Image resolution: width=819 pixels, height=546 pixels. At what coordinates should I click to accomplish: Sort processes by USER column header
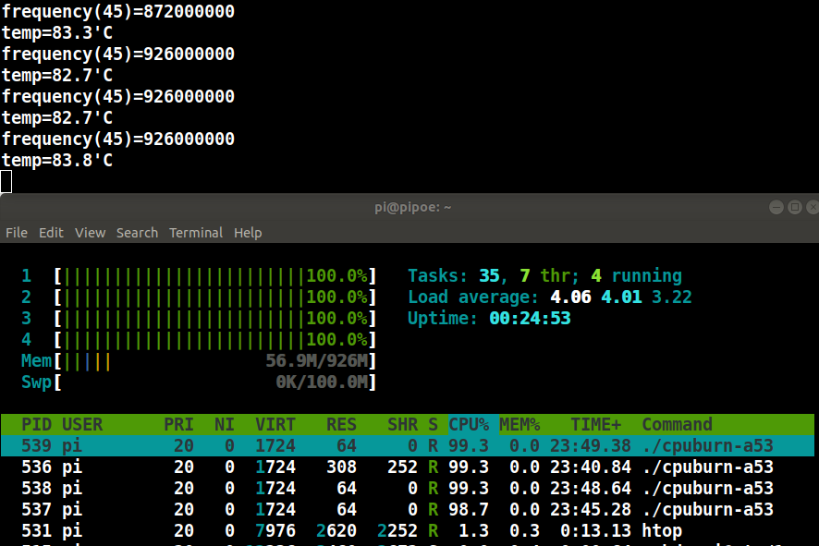[x=82, y=425]
